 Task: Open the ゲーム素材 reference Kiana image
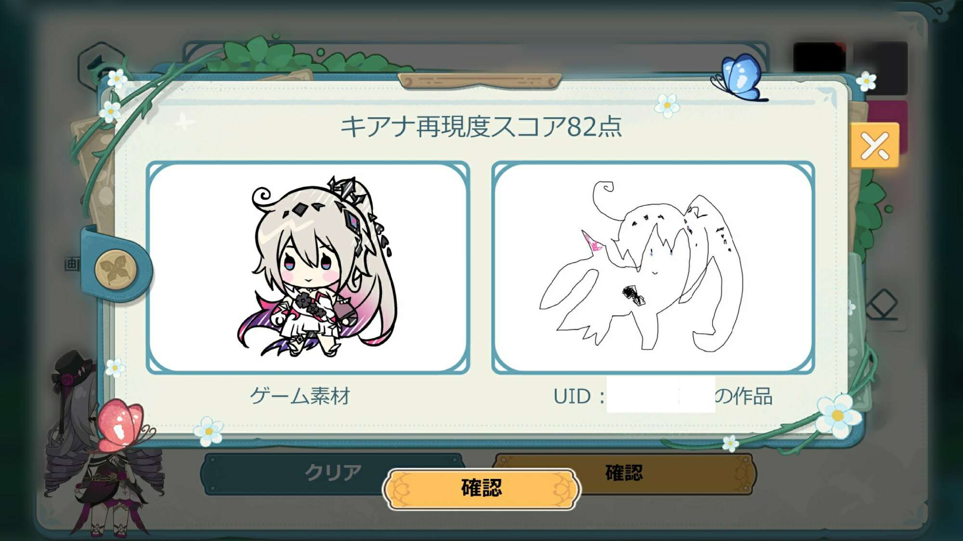(308, 267)
